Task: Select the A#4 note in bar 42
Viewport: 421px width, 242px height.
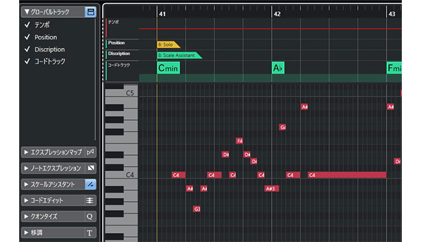Action: pyautogui.click(x=304, y=107)
